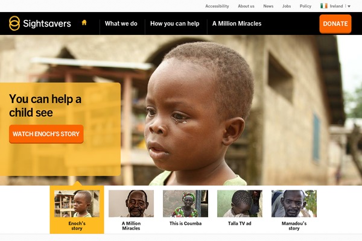362x241 pixels.
Task: Click Watch Enoch's Story button
Action: pos(46,134)
